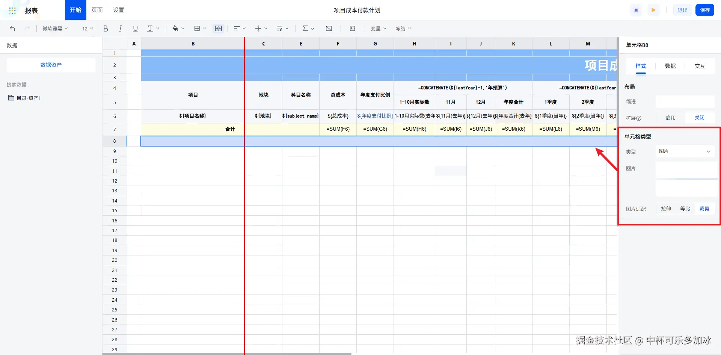
Task: Undo the last action
Action: pyautogui.click(x=12, y=29)
